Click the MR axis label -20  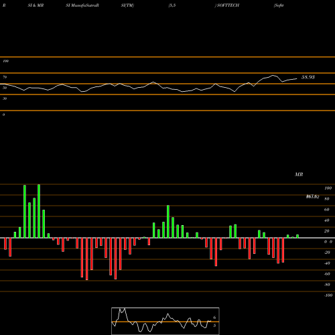[x=327, y=253]
